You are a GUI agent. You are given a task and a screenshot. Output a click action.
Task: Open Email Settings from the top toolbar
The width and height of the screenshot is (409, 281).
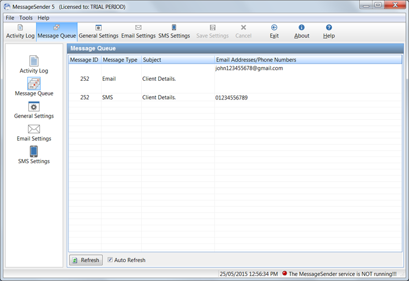138,32
